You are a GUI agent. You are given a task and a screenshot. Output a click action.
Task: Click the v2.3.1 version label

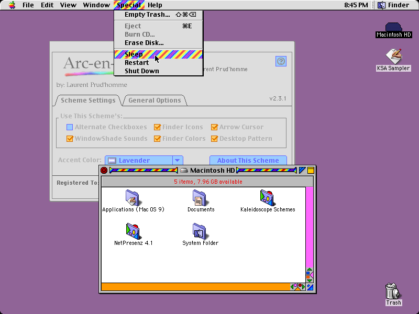coord(278,98)
